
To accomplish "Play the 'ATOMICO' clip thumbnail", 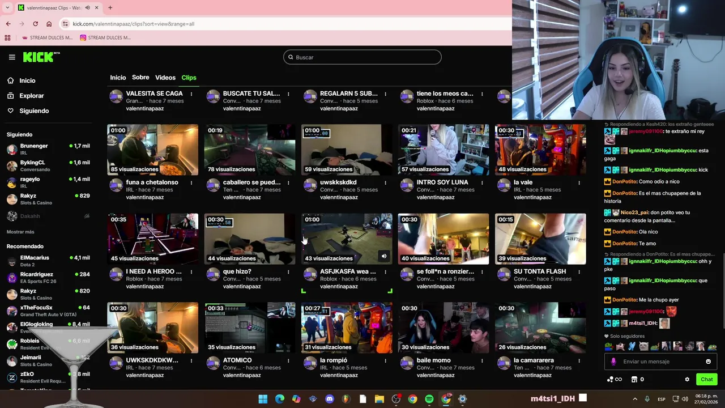I will click(x=250, y=328).
